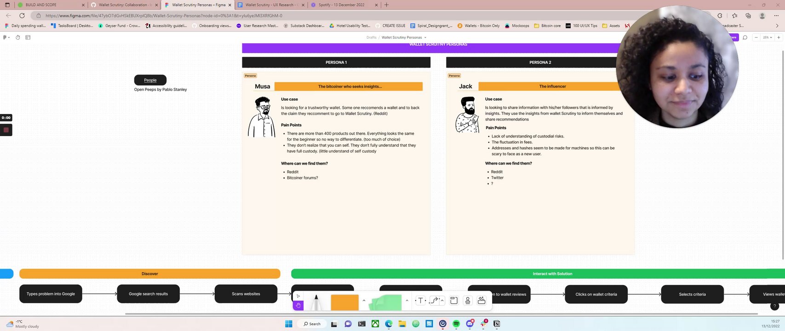This screenshot has height=331, width=785.
Task: Open the browser profile icon
Action: [x=762, y=16]
